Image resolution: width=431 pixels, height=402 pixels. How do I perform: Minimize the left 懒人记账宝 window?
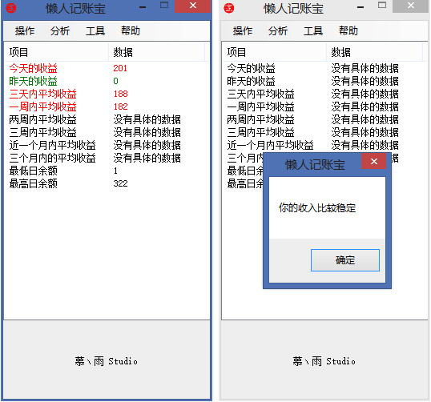[143, 7]
